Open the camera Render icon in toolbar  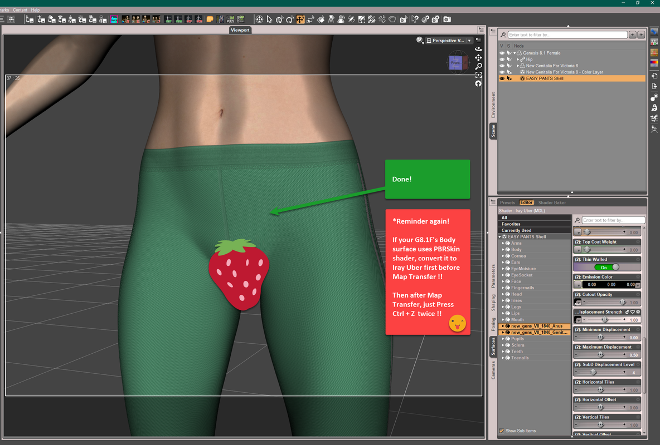coord(447,19)
